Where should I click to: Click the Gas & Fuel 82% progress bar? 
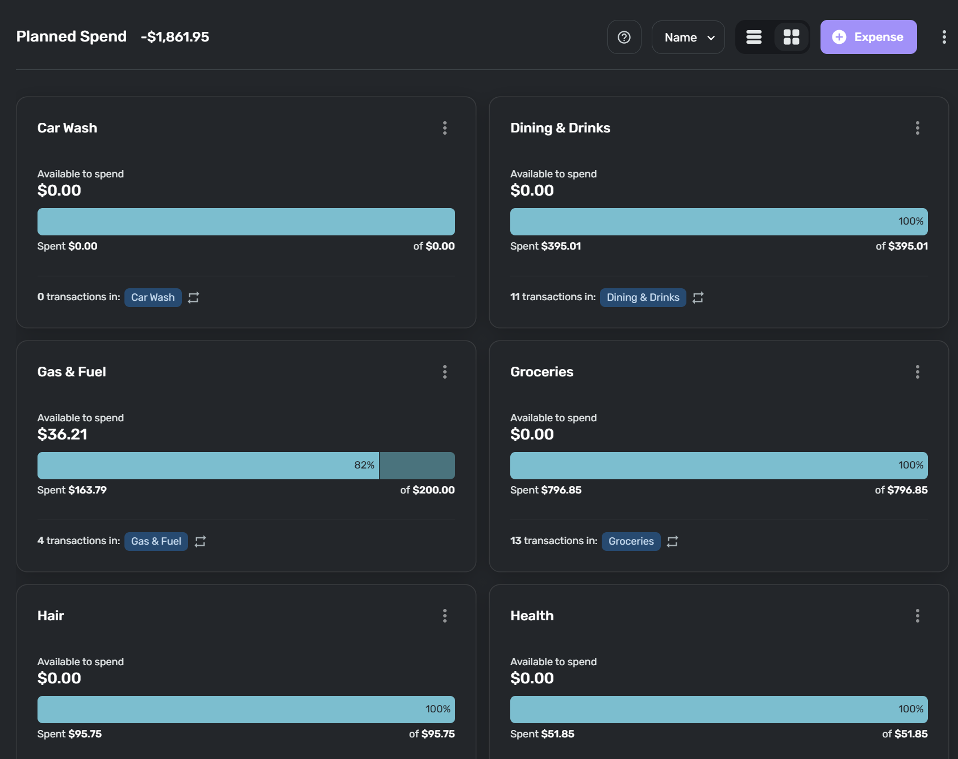coord(246,466)
